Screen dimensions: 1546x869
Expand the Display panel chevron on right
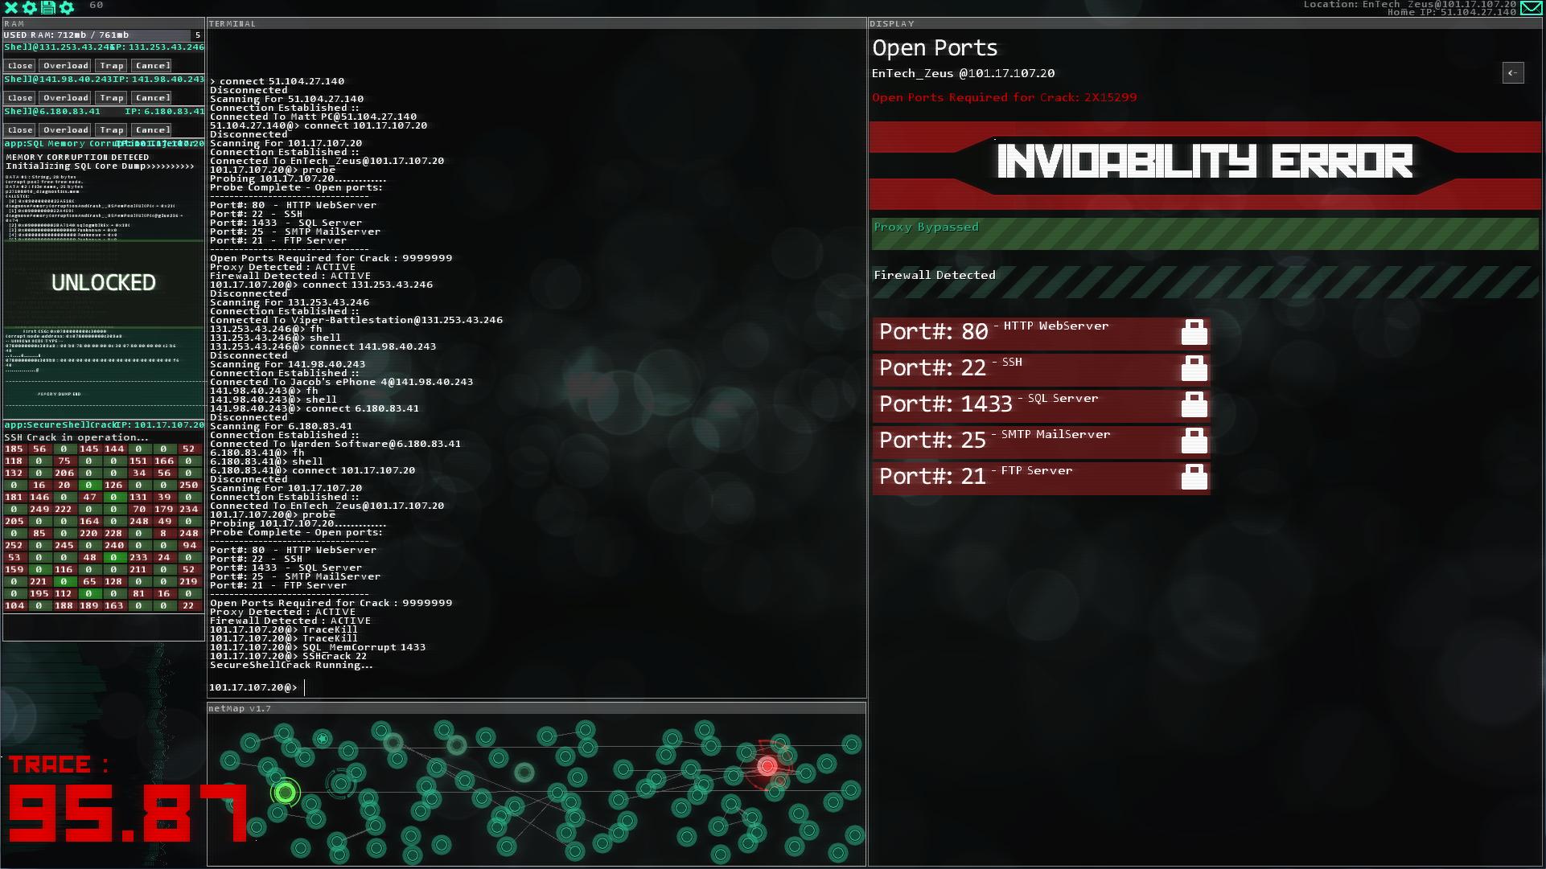click(x=1513, y=72)
